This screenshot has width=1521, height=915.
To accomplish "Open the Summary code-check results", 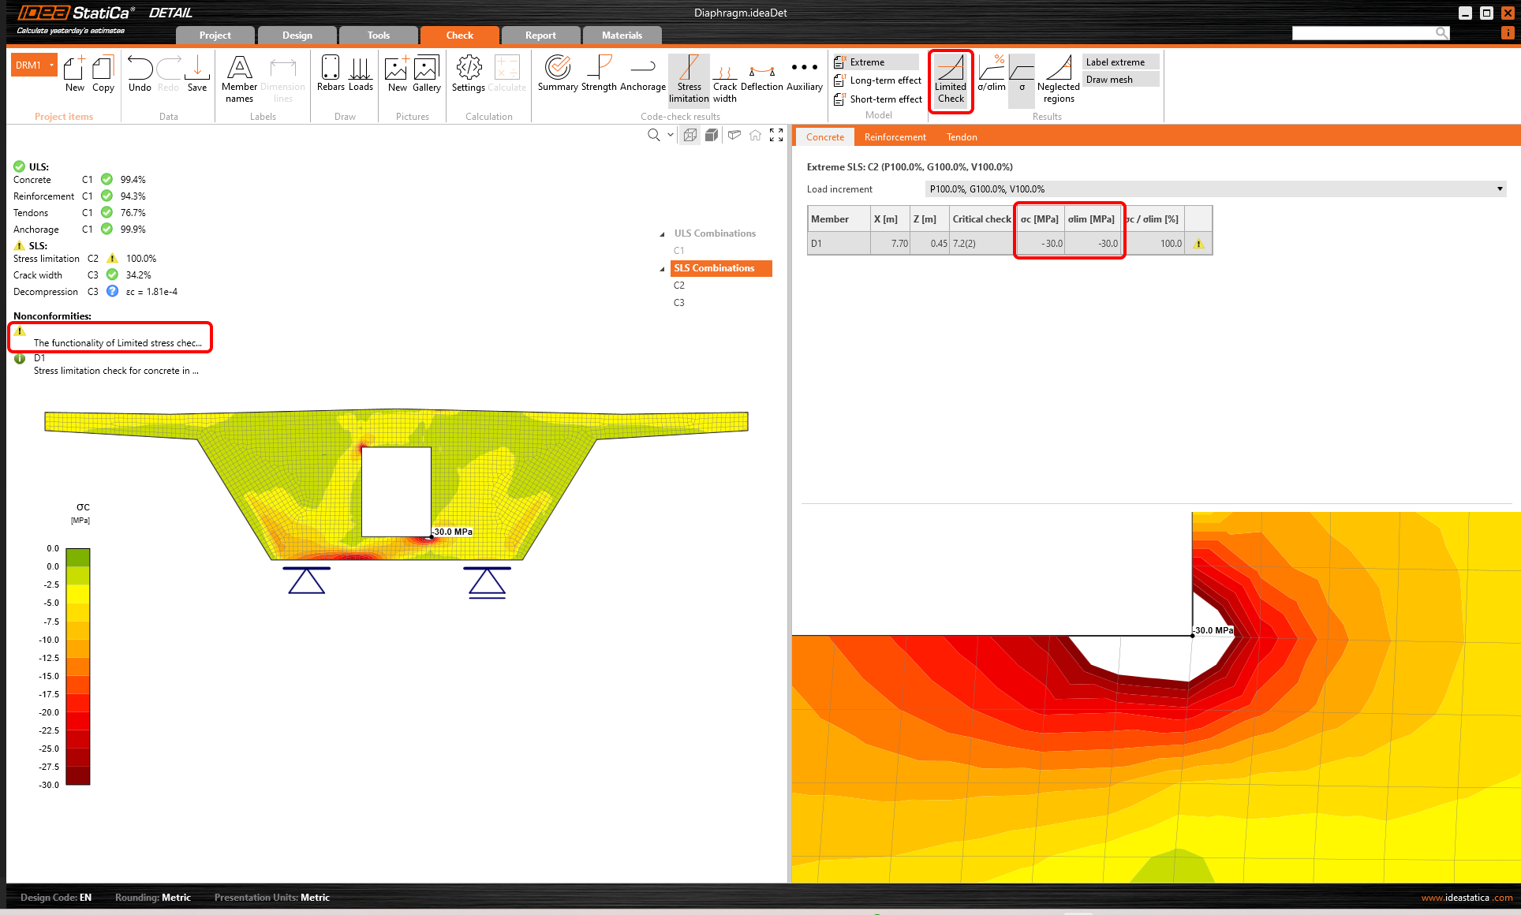I will pos(557,73).
